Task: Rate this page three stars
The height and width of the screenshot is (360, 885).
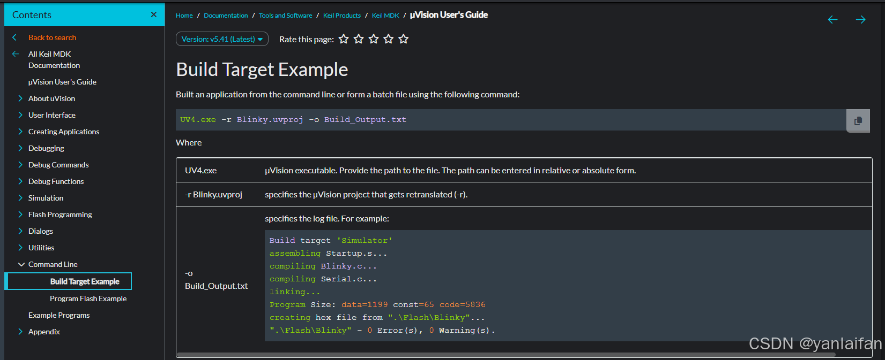Action: [374, 39]
